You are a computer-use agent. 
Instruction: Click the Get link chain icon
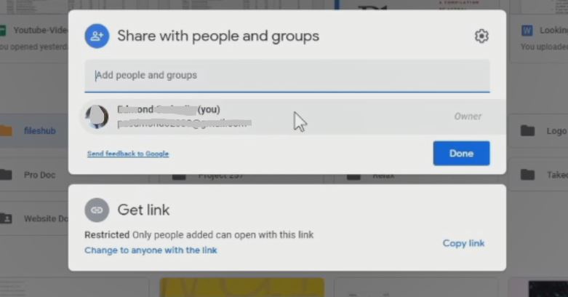pos(97,210)
